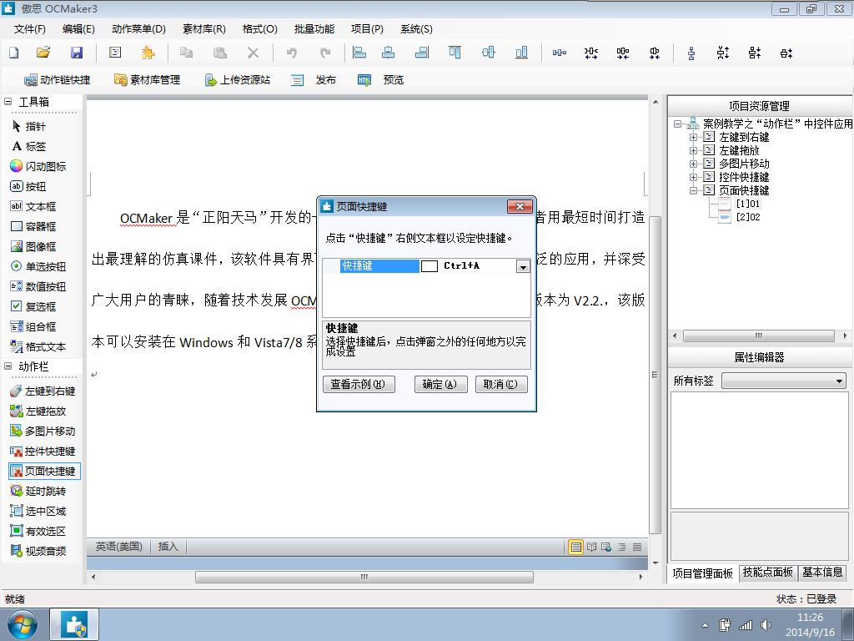Screen dimensions: 854x641
Task: Click 上传资源站 upload button
Action: (x=238, y=80)
